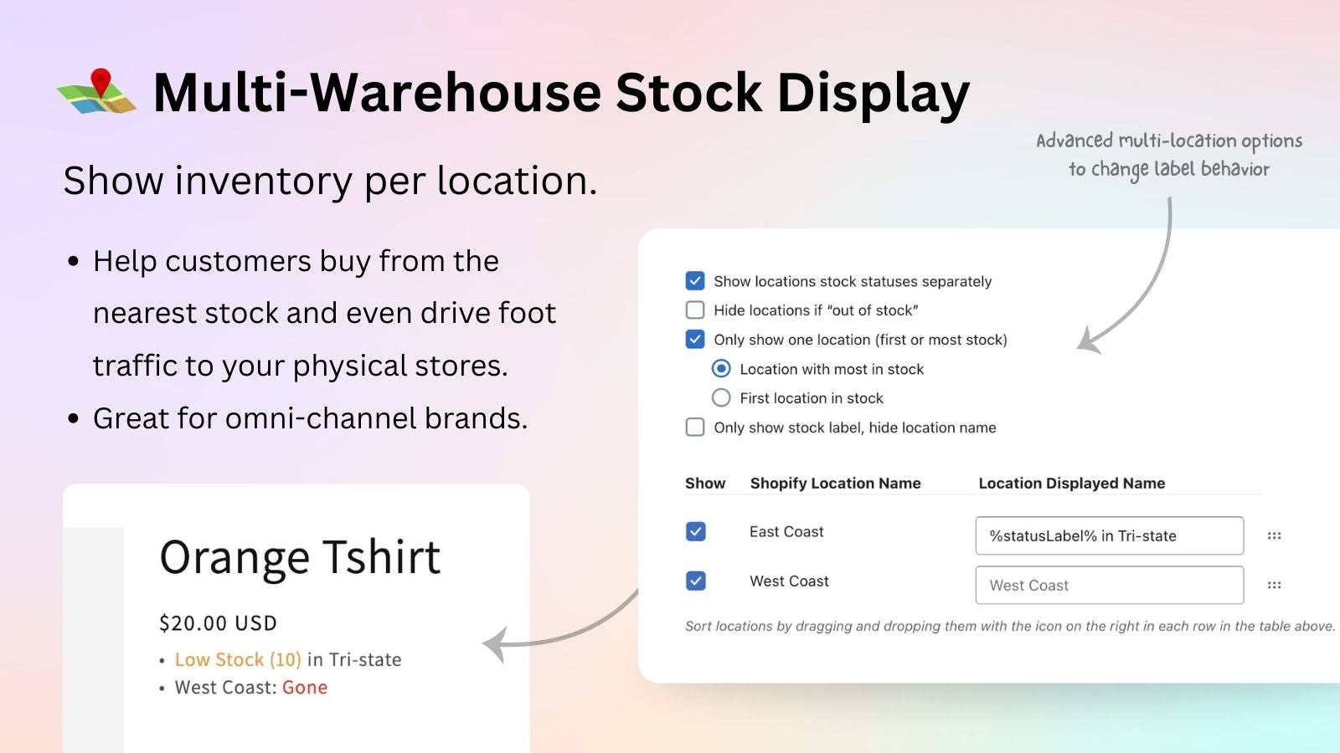Click the drag handle icon for West Coast row

[1274, 585]
